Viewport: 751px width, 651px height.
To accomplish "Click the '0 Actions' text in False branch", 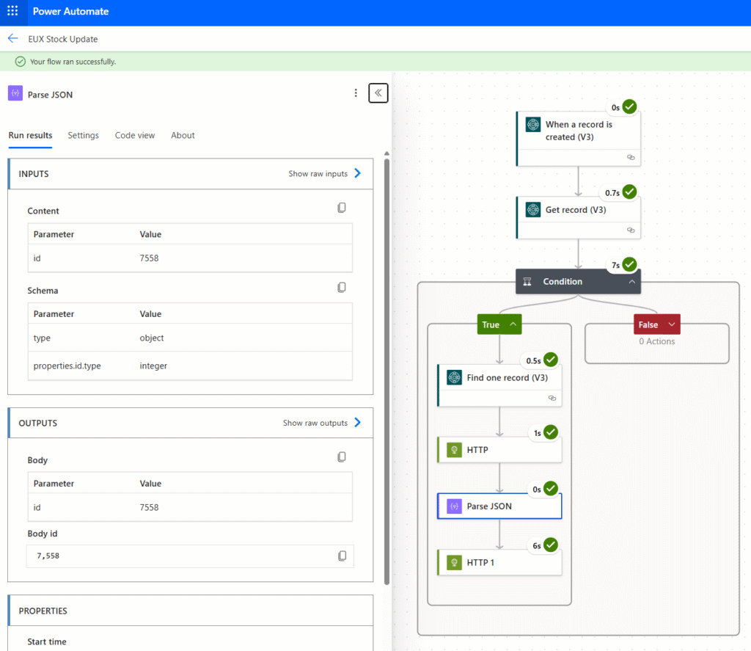I will (656, 341).
